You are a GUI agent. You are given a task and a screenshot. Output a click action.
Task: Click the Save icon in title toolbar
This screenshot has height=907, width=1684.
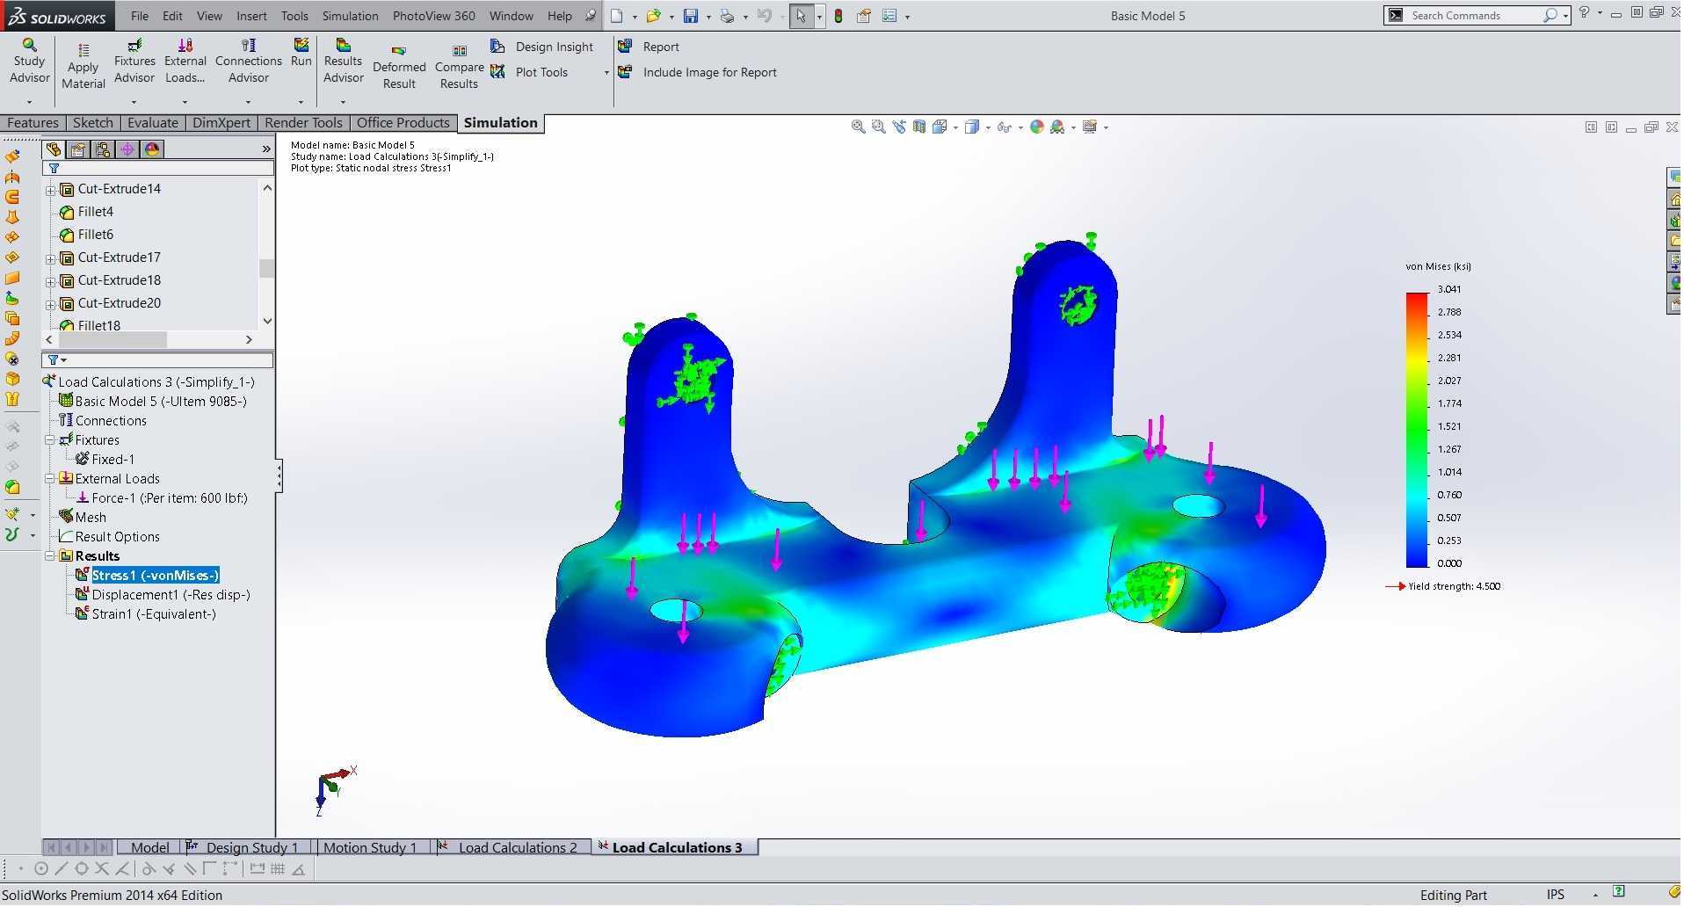point(691,16)
